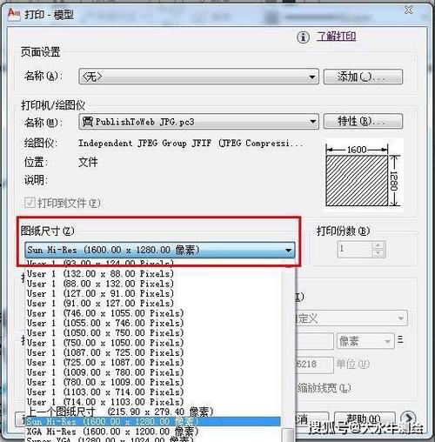Click the 特性 properties button
The height and width of the screenshot is (442, 435).
tap(363, 121)
